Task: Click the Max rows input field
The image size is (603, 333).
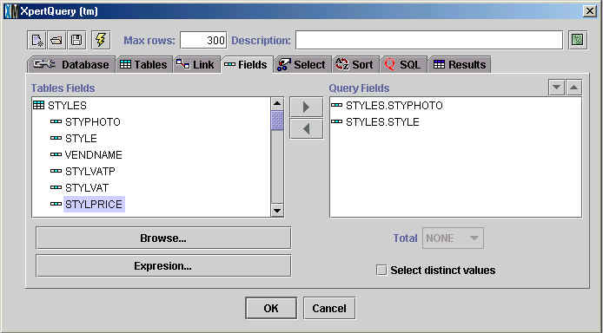Action: click(x=203, y=40)
